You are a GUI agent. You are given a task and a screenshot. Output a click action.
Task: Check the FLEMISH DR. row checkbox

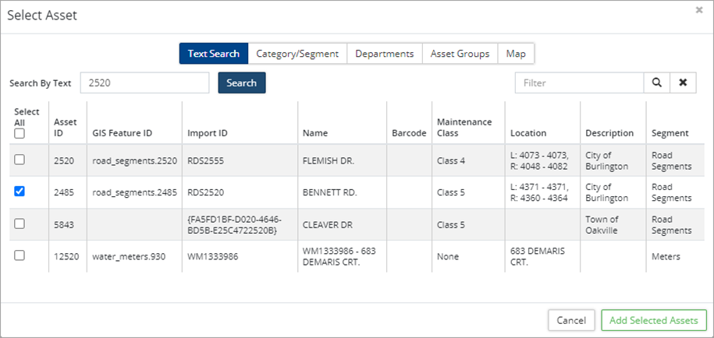point(20,160)
